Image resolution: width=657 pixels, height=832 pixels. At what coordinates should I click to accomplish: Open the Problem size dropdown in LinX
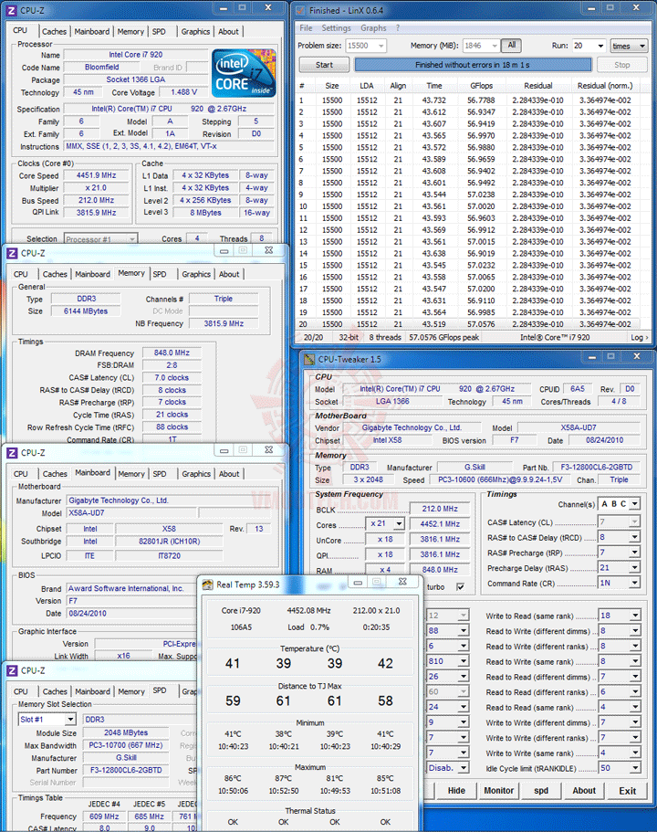point(381,46)
